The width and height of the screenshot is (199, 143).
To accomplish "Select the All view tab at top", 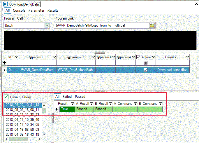I will tap(8, 11).
